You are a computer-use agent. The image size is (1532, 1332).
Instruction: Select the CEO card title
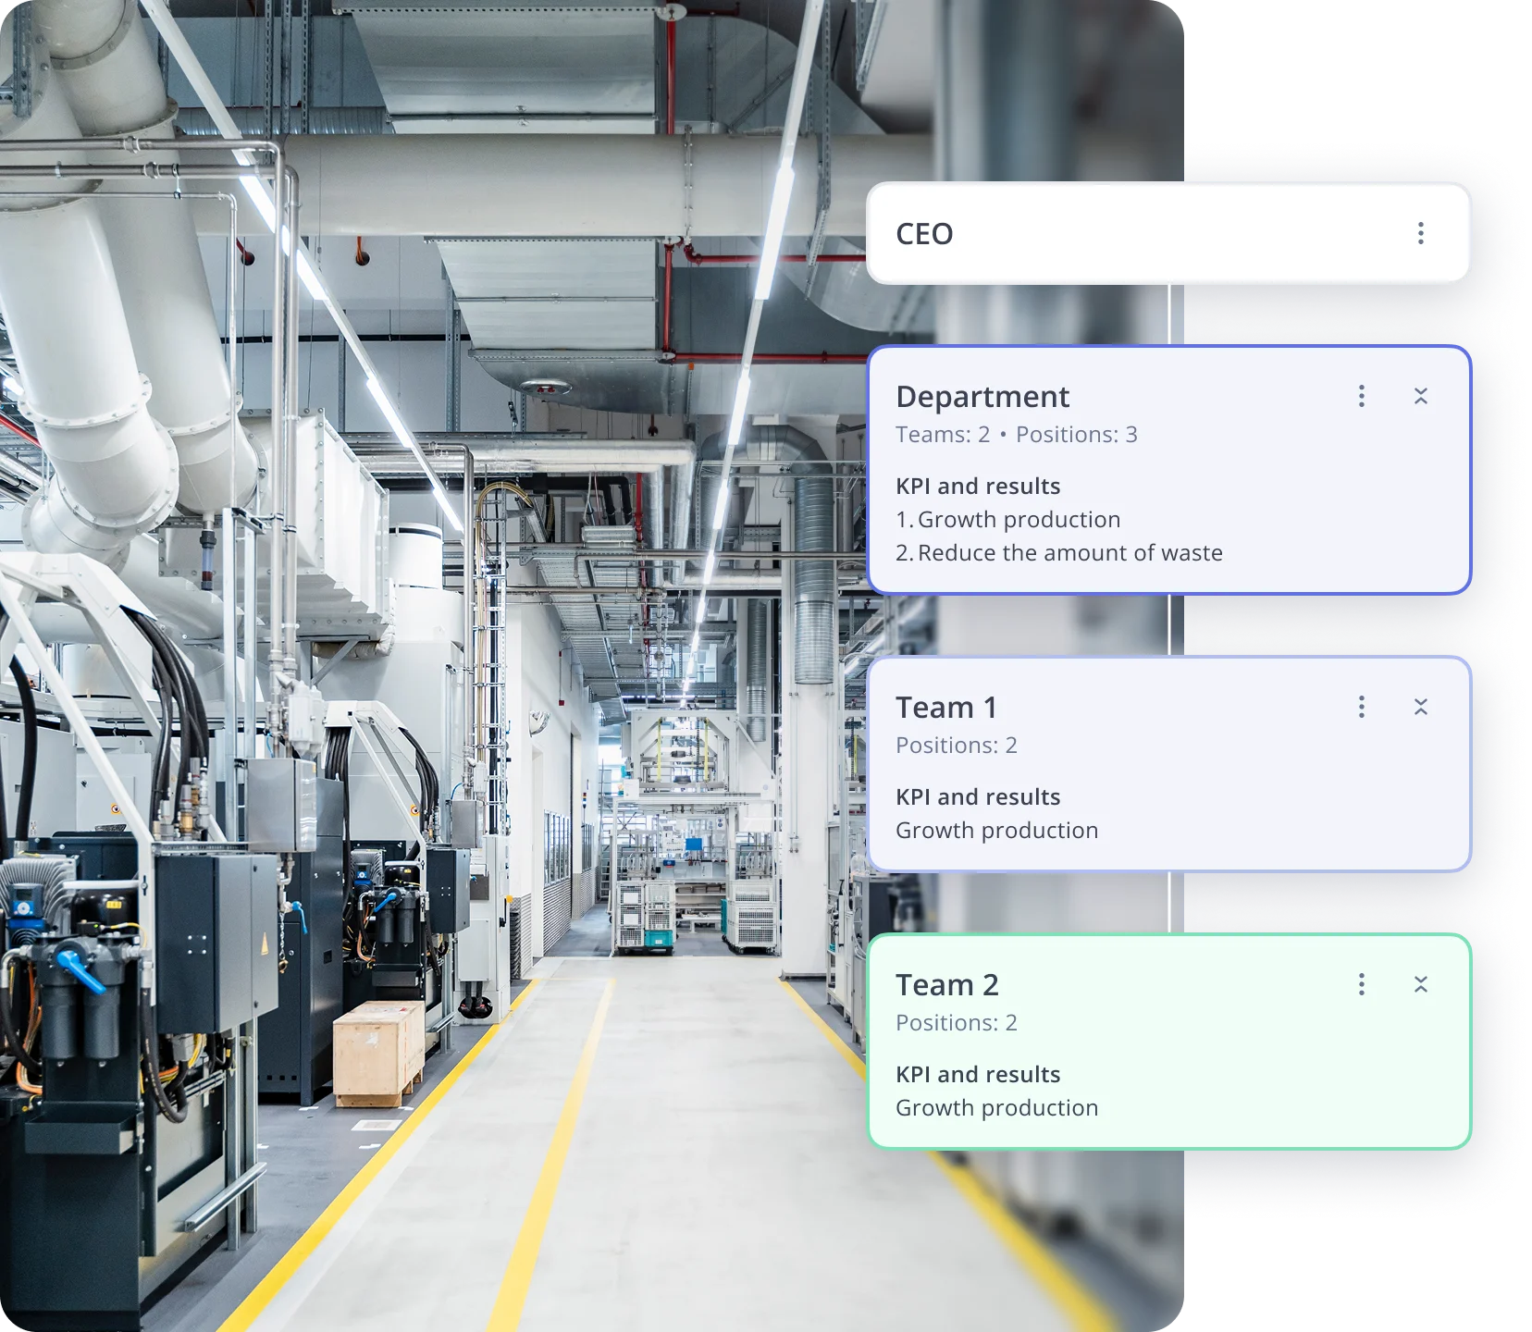[924, 234]
